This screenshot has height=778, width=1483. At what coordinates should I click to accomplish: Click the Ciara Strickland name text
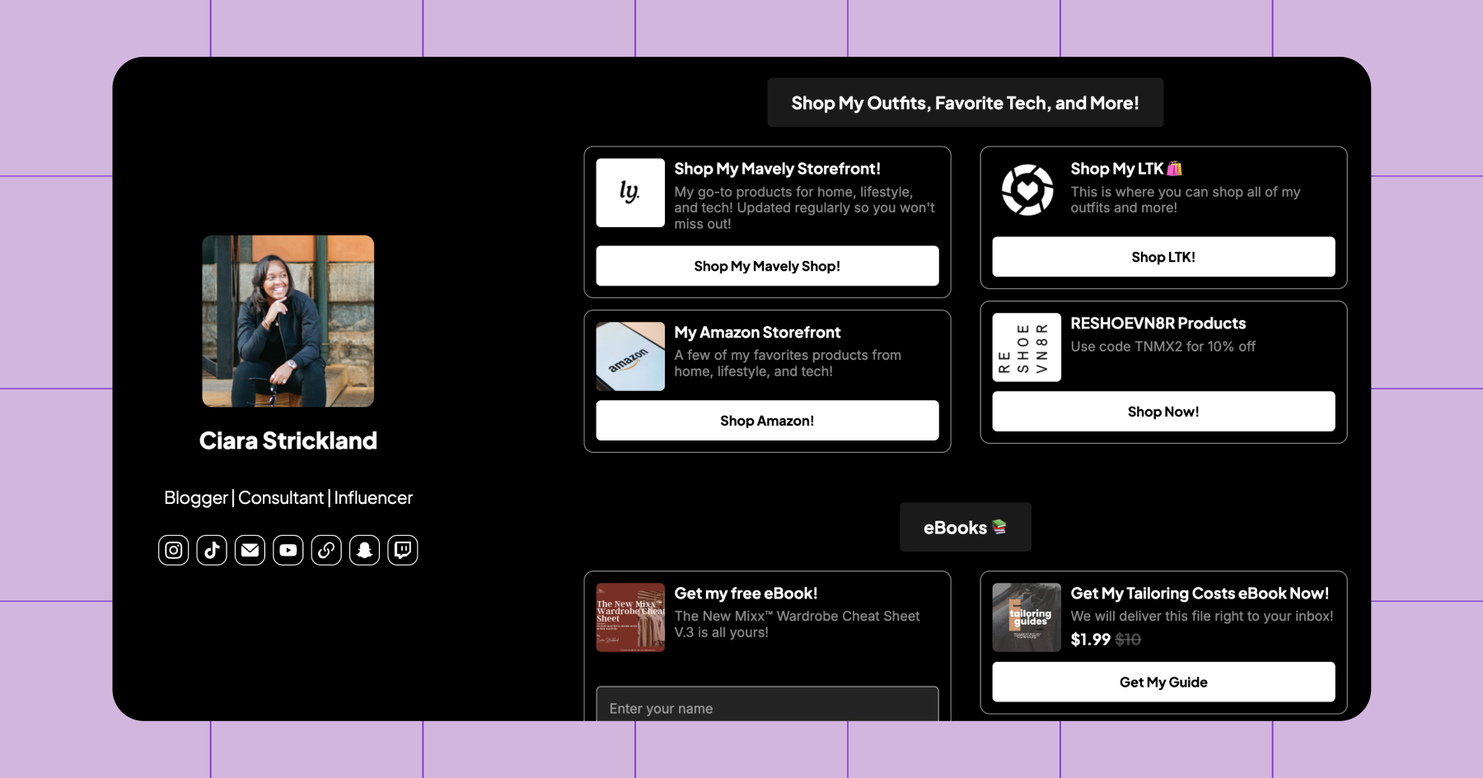click(x=288, y=440)
